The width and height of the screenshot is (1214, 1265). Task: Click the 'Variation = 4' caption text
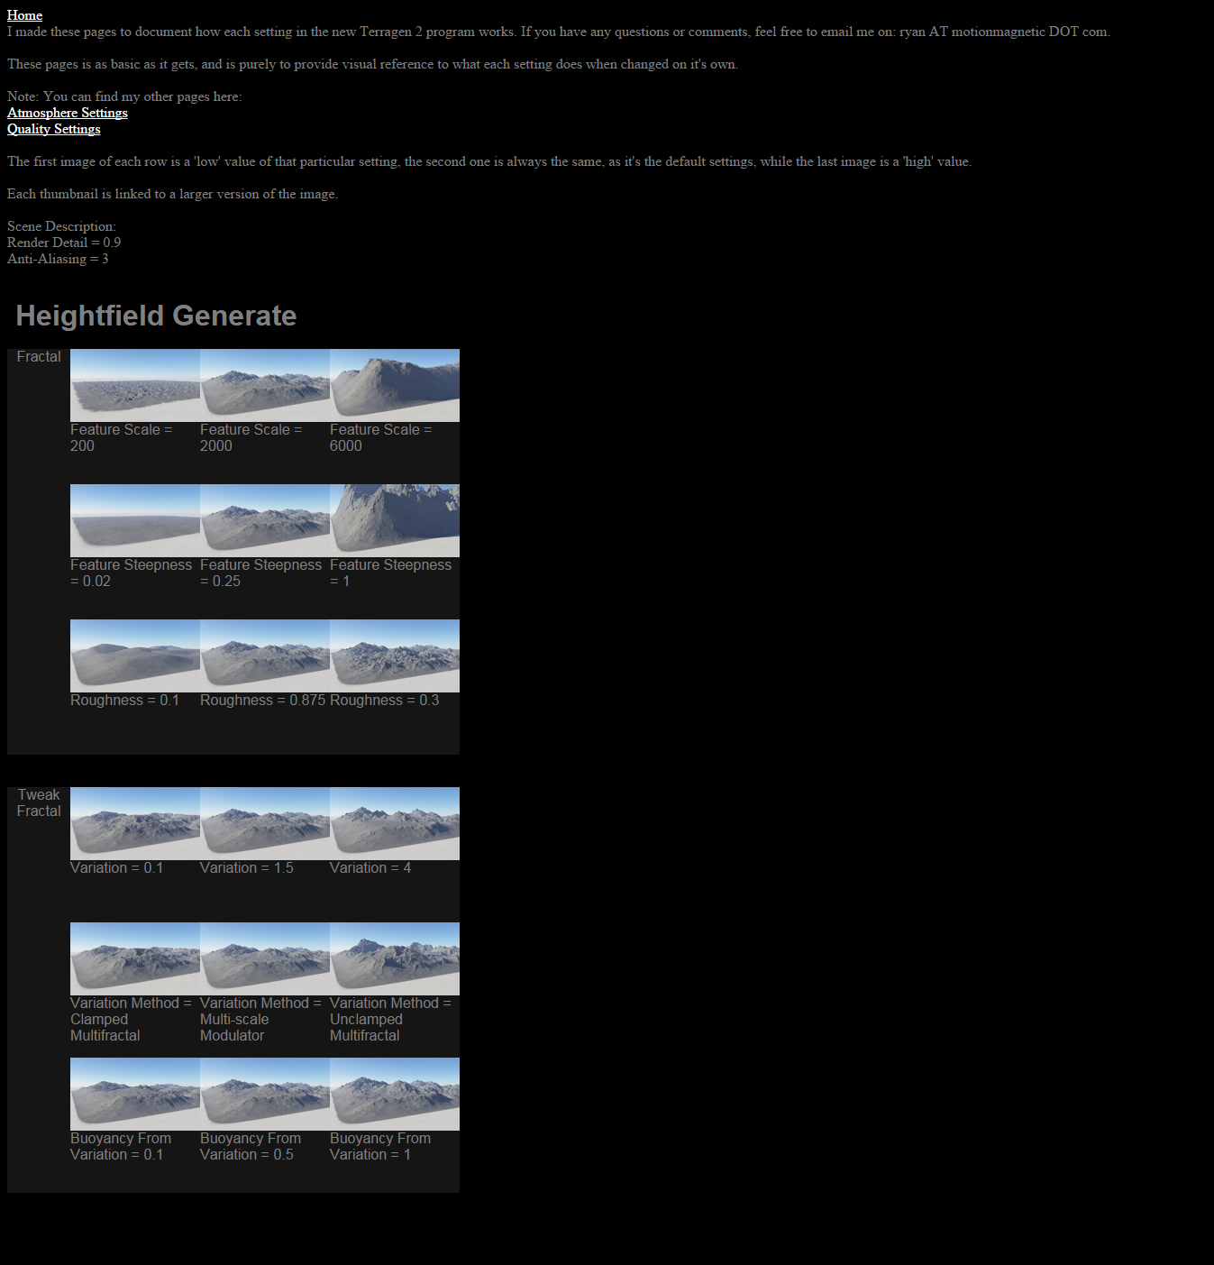click(370, 868)
